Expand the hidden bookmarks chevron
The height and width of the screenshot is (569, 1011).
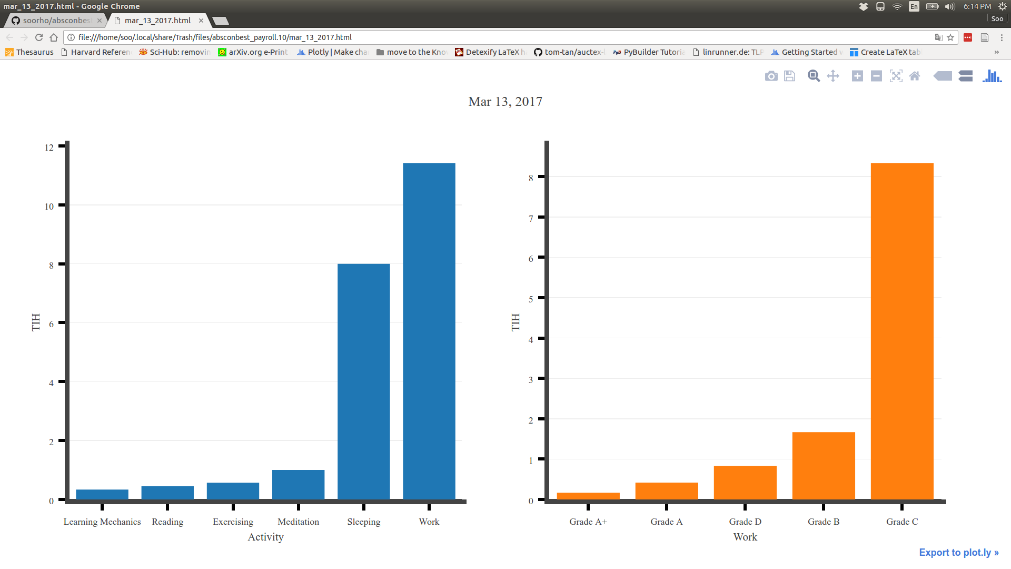click(996, 52)
